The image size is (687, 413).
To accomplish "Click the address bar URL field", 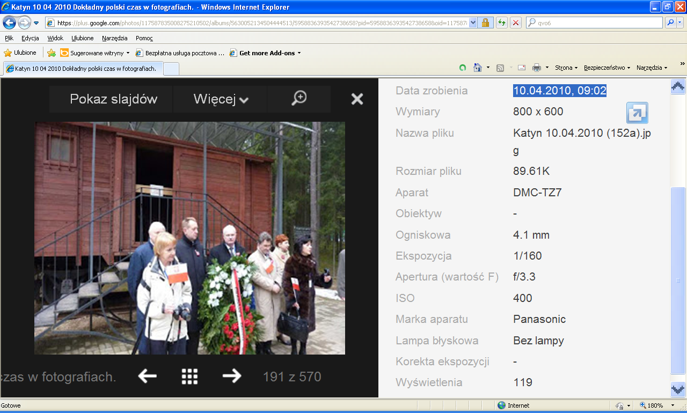I will point(257,23).
